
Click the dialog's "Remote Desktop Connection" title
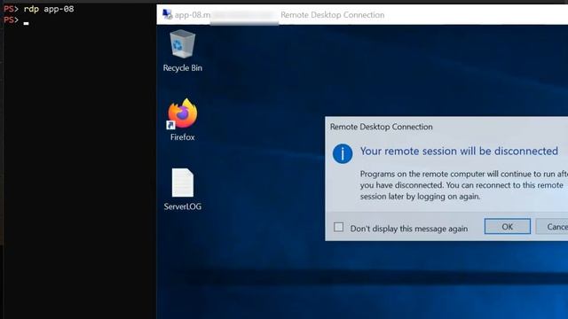381,127
